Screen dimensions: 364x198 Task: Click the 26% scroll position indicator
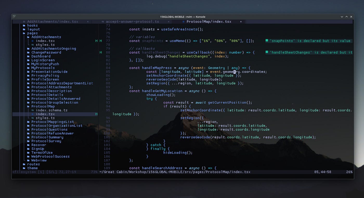(350, 172)
